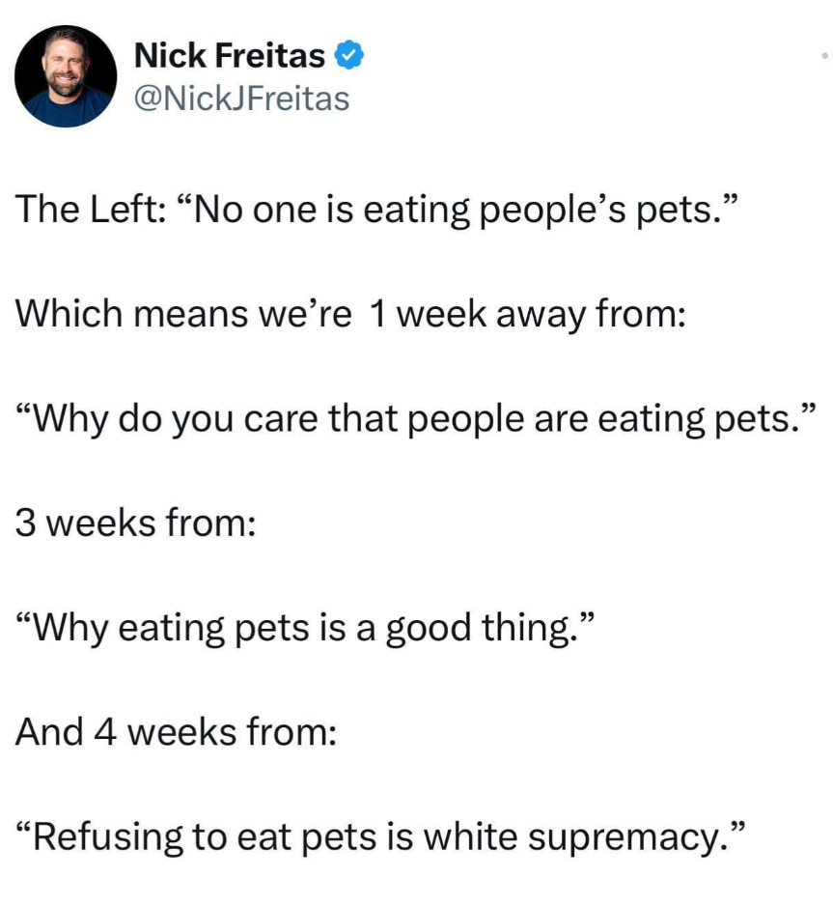Open the @NickJFreitas handle link

pyautogui.click(x=241, y=98)
